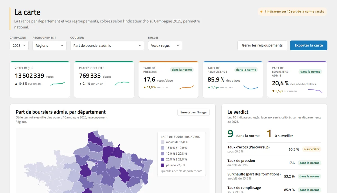Click 'dans la norme' badge on Part de boursiers card

[x=310, y=72]
